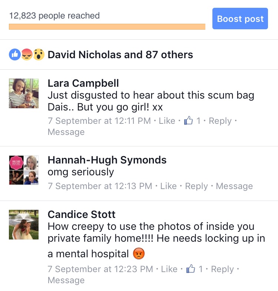The width and height of the screenshot is (278, 291).
Task: Click the angry emoji in Candice's comment
Action: tap(139, 253)
